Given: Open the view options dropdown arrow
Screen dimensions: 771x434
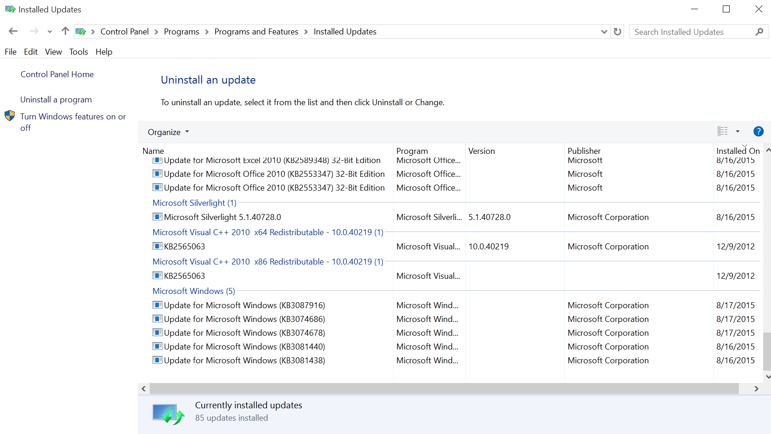Looking at the screenshot, I should point(737,131).
